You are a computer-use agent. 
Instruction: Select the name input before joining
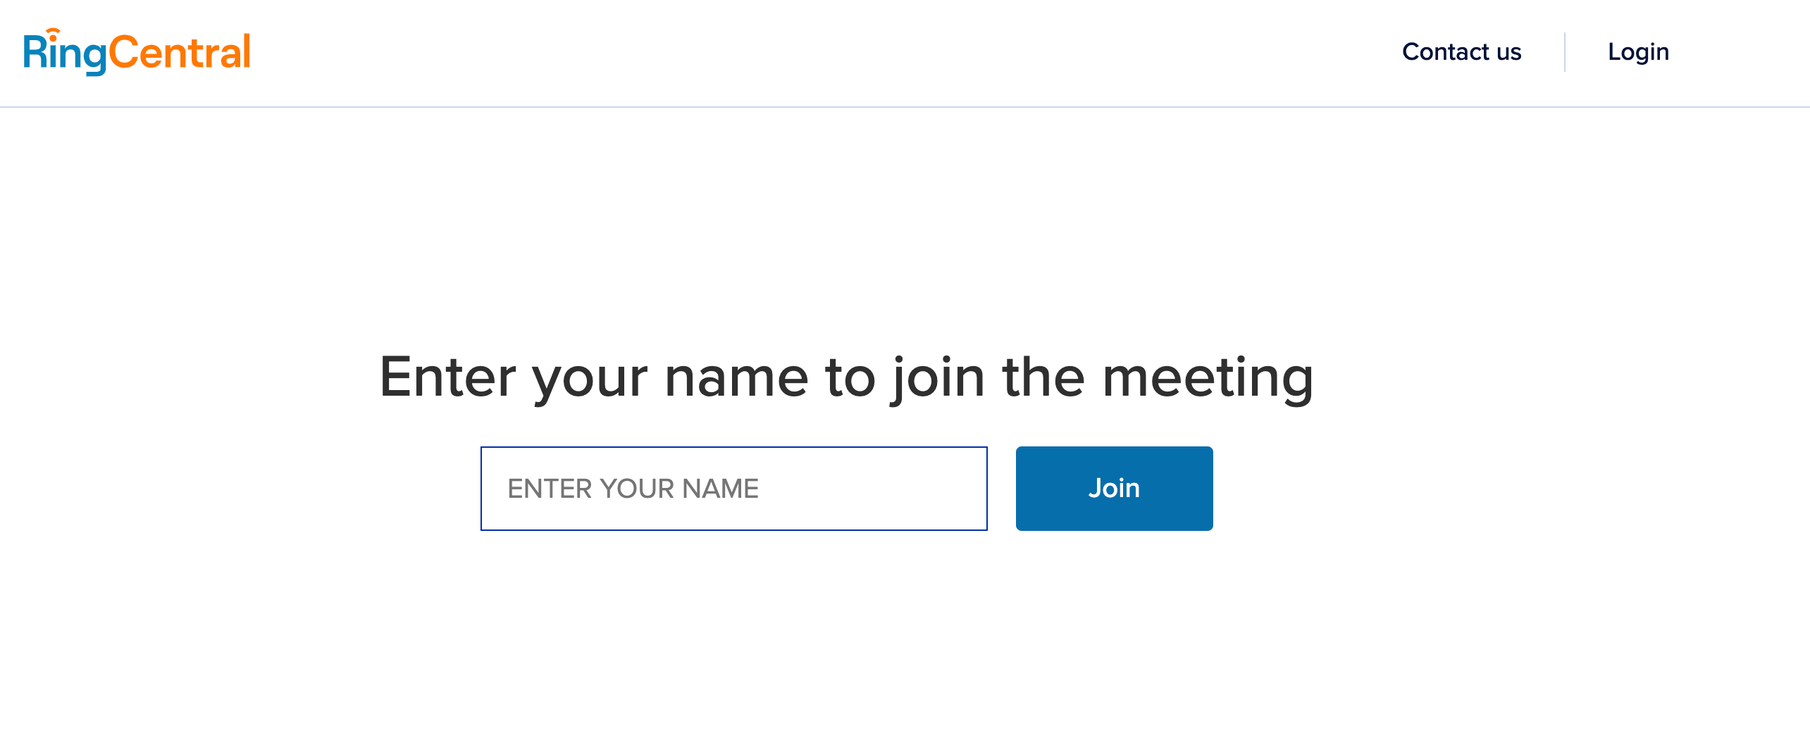[x=734, y=487]
